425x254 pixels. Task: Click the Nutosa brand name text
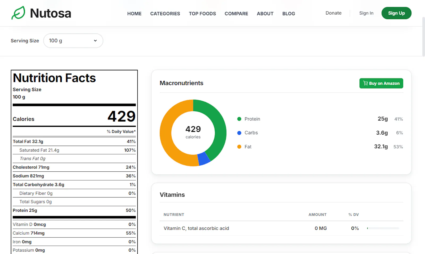50,13
